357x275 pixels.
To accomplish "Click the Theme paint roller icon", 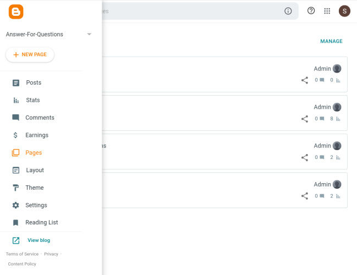I will tap(15, 188).
